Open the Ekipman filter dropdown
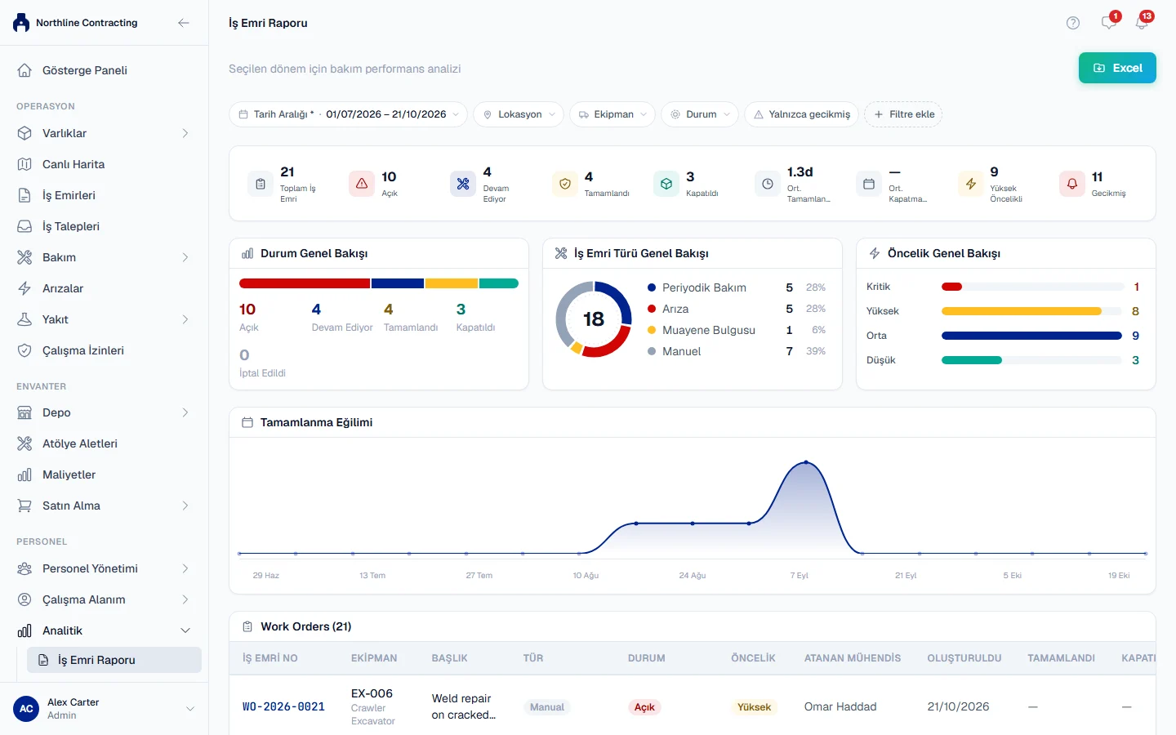The image size is (1176, 735). [x=613, y=114]
